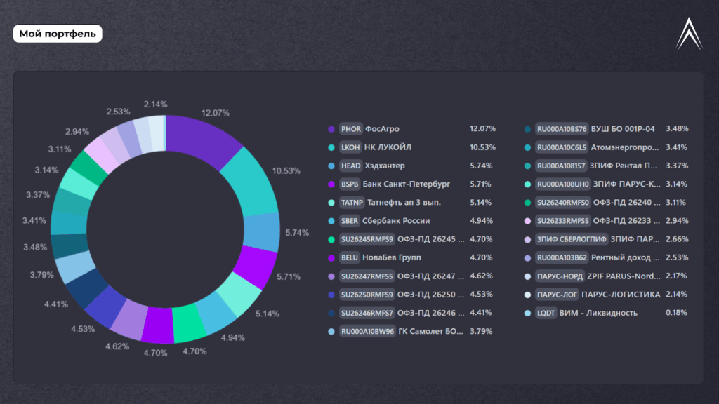Click the 4.94% chart label
Screen dimensions: 719x404
pyautogui.click(x=233, y=337)
